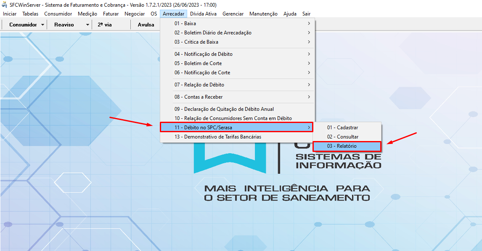
Task: Open the Consumidor toolbar dropdown arrow
Action: [x=43, y=25]
